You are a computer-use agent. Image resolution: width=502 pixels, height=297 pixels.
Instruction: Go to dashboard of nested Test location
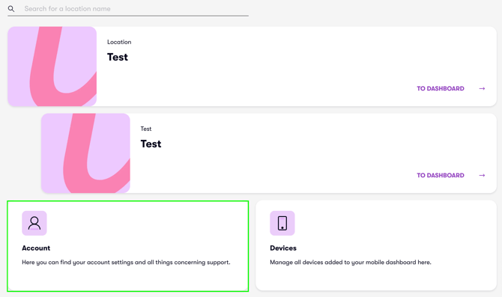pyautogui.click(x=441, y=175)
